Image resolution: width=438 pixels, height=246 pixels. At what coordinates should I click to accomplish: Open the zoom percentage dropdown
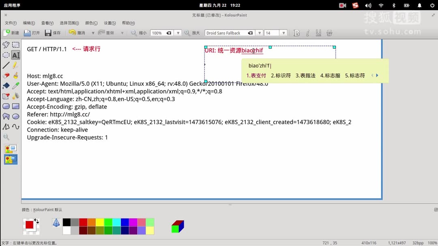(178, 33)
